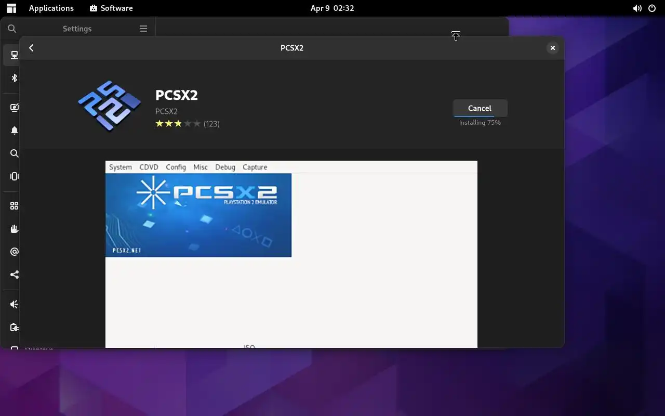The image size is (665, 416).
Task: Open the PCSX2 screenshot thumbnail
Action: [291, 254]
